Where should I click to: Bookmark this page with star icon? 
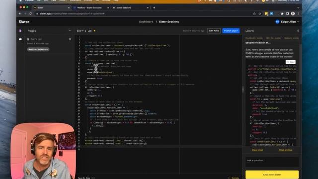260,14
